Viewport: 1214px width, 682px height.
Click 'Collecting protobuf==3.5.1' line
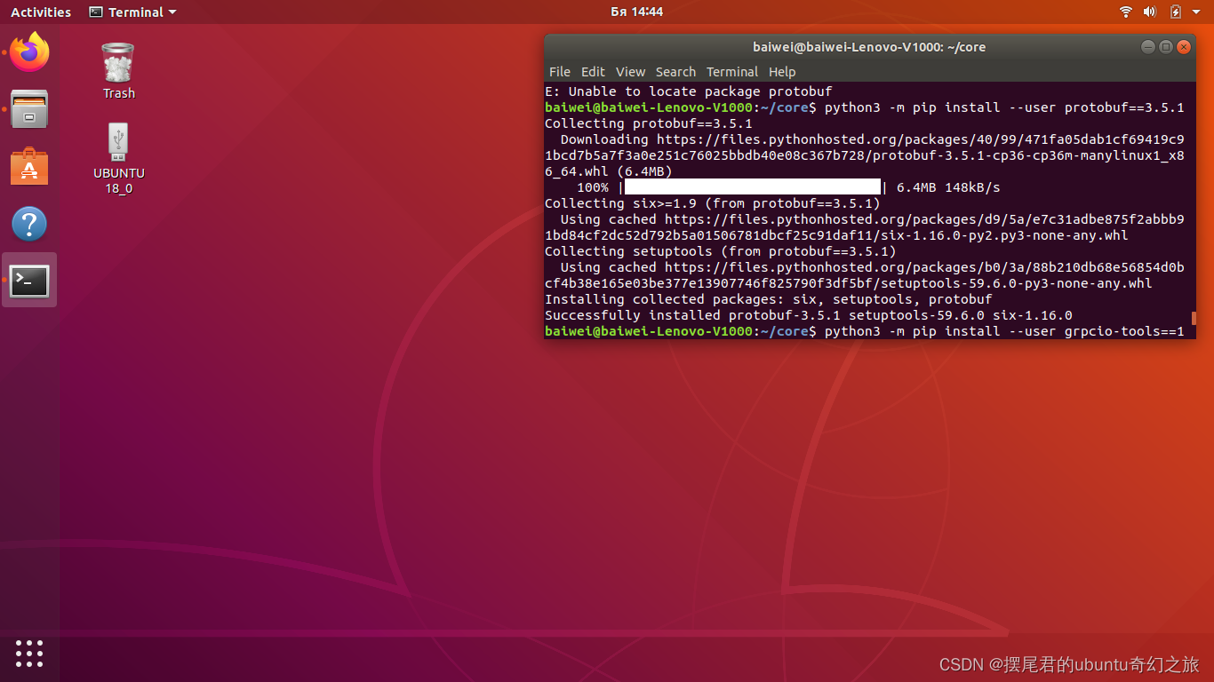click(x=649, y=123)
